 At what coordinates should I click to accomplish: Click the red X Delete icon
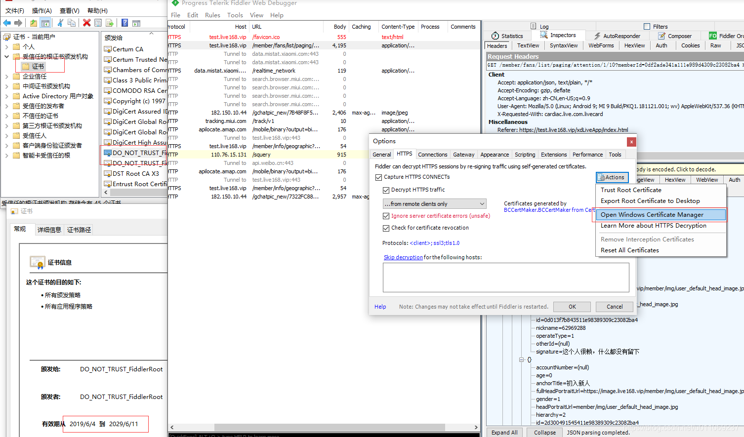pyautogui.click(x=87, y=23)
